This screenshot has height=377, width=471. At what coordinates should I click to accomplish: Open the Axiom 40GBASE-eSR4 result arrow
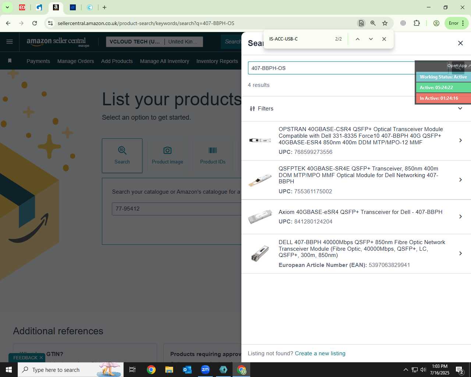tap(460, 216)
